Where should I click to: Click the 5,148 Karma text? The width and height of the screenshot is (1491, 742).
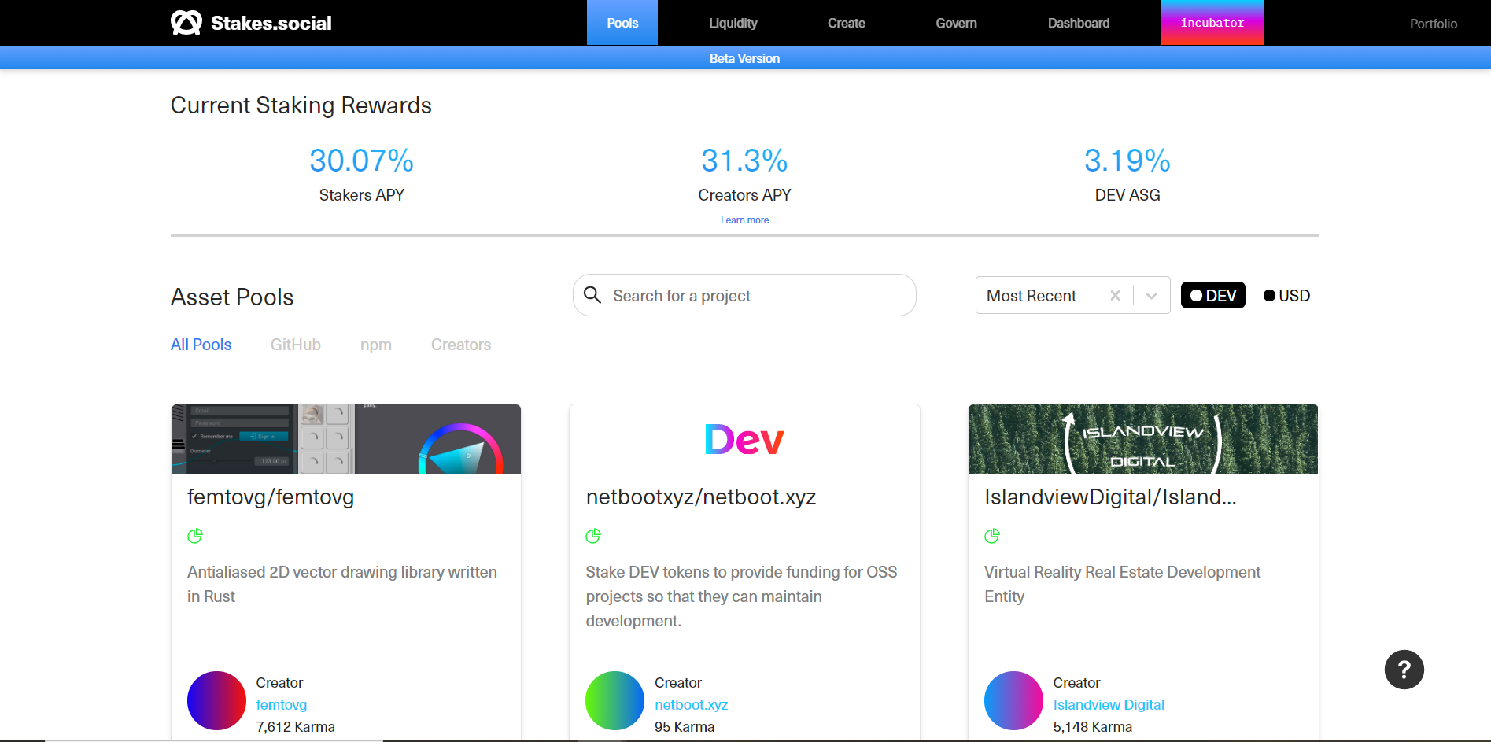pyautogui.click(x=1093, y=727)
